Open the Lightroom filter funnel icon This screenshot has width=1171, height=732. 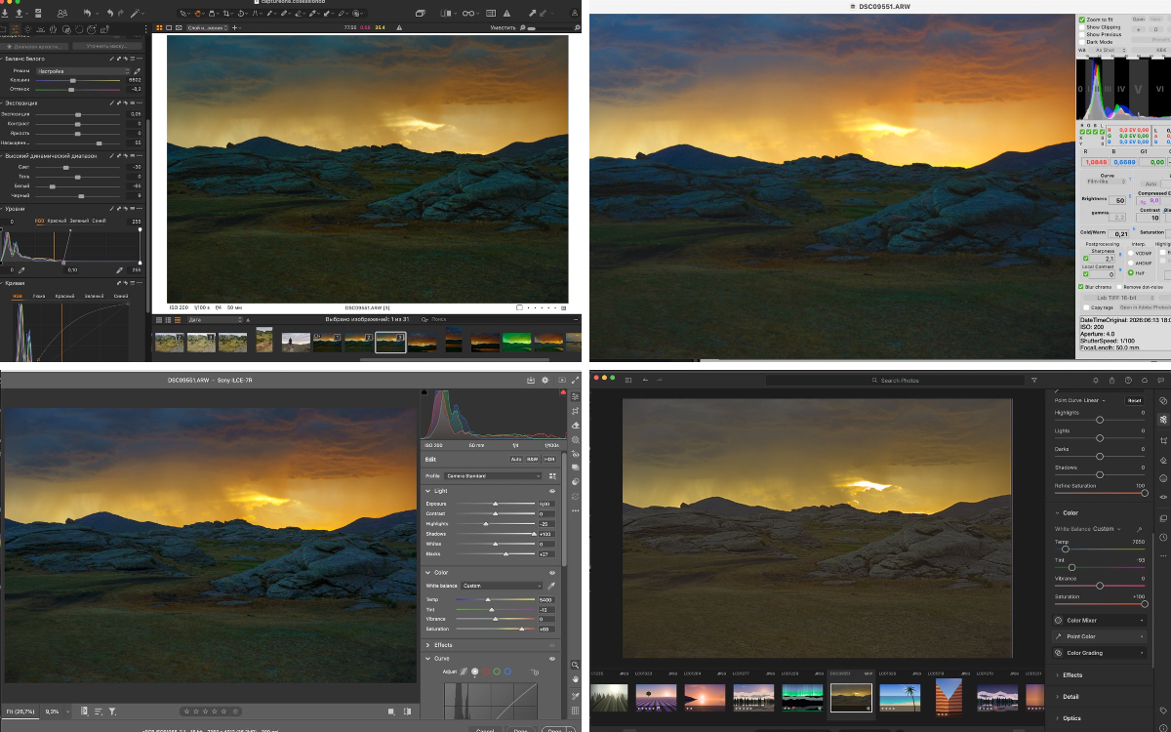tap(1033, 380)
